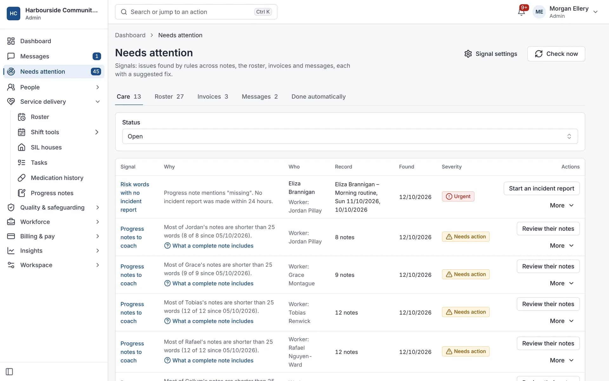Image resolution: width=609 pixels, height=381 pixels.
Task: Click Needs action badge for Grace Montague
Action: [466, 274]
